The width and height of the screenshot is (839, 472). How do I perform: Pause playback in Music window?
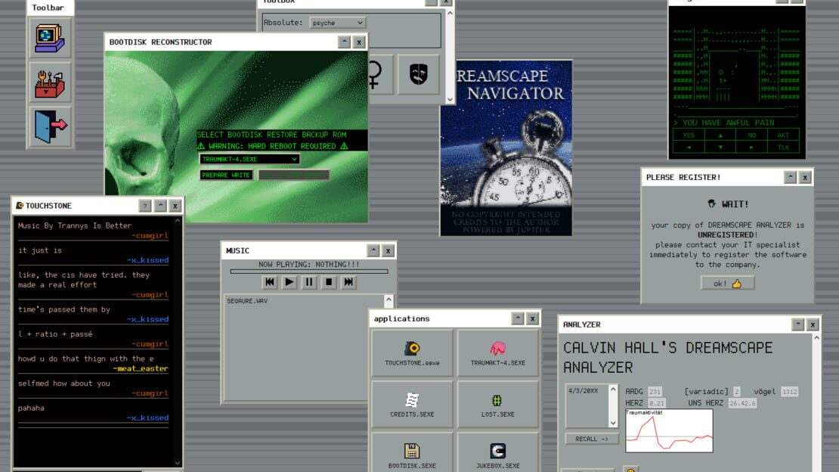click(x=309, y=282)
